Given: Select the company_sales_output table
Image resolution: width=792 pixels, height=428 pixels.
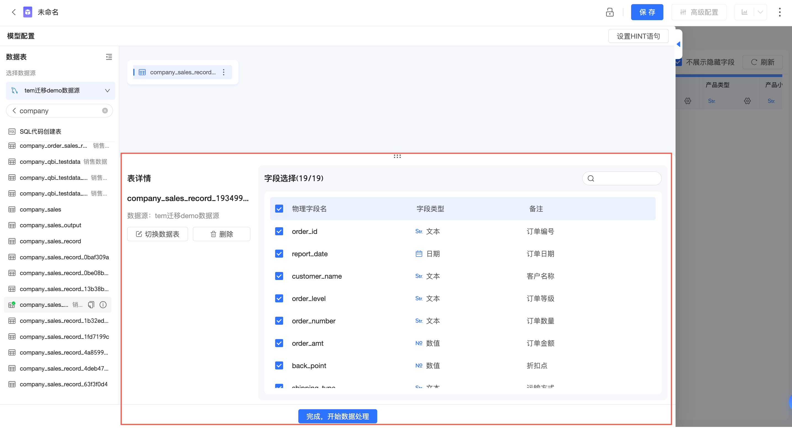Looking at the screenshot, I should tap(51, 225).
